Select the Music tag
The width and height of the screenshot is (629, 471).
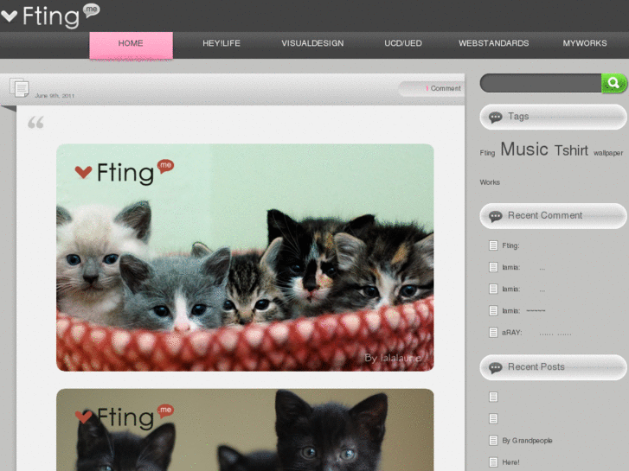click(524, 150)
